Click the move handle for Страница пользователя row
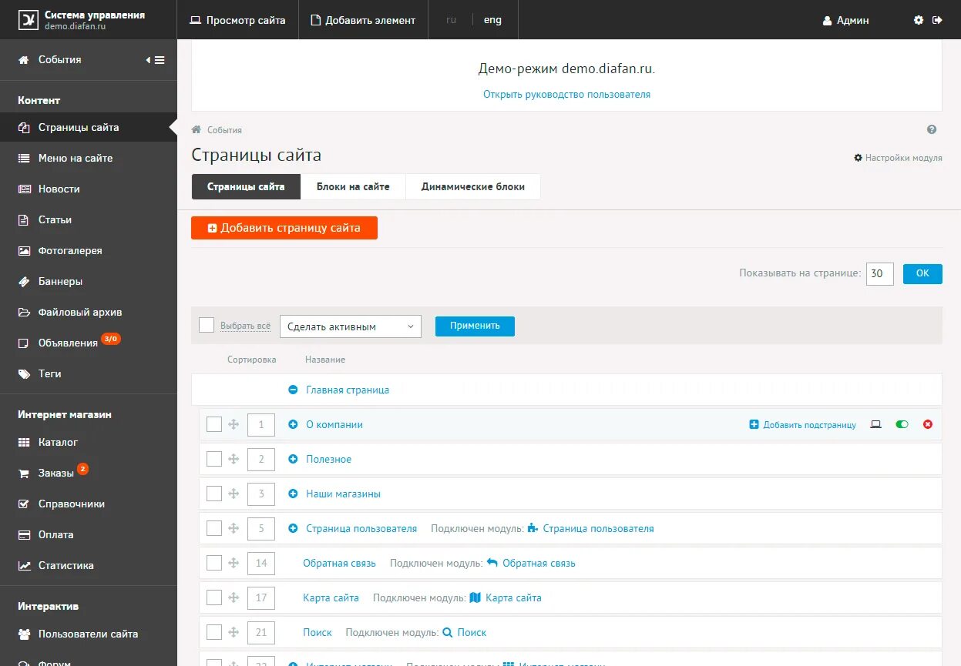 (234, 528)
